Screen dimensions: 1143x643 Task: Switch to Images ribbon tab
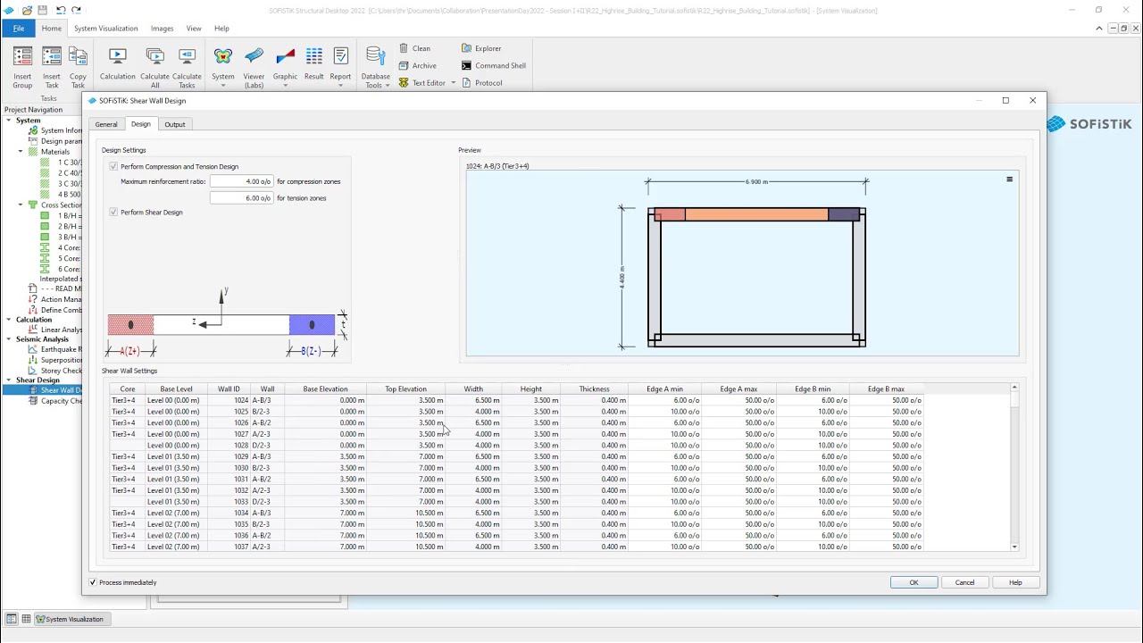pos(163,29)
